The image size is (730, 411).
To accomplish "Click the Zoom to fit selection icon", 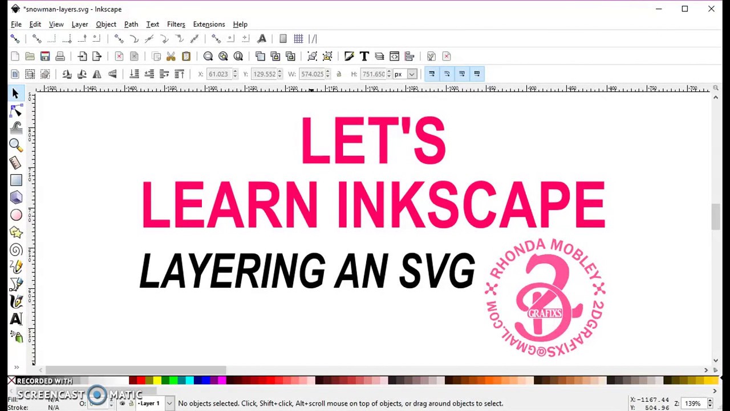I will (x=208, y=56).
